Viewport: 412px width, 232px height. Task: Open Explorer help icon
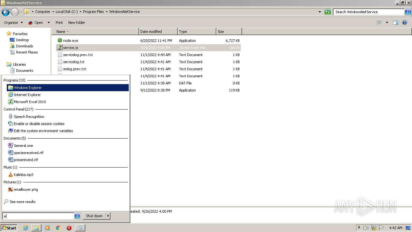coord(405,23)
